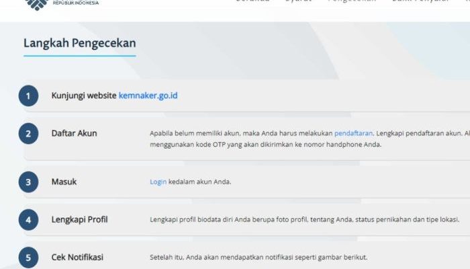470x269 pixels.
Task: Select the Masuk step title
Action: click(64, 182)
